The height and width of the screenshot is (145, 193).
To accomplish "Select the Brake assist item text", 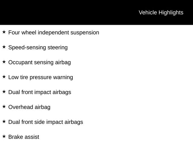I will pyautogui.click(x=24, y=137).
